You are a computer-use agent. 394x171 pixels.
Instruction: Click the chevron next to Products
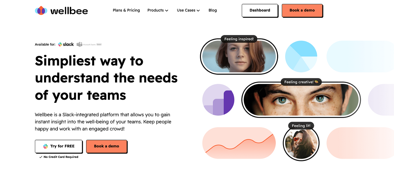tap(167, 11)
